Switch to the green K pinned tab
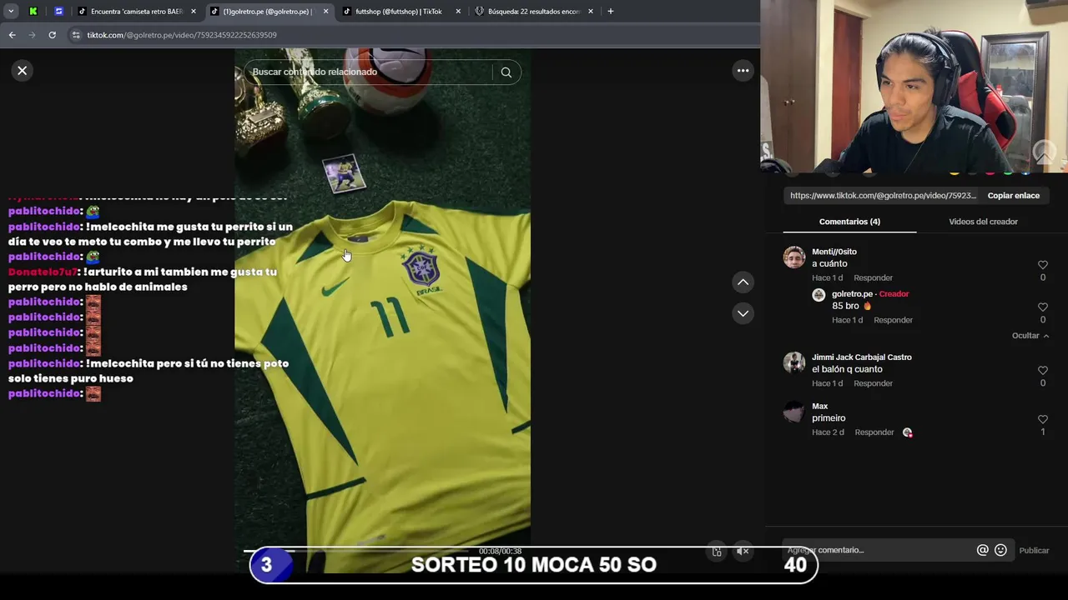The height and width of the screenshot is (600, 1068). tap(33, 12)
